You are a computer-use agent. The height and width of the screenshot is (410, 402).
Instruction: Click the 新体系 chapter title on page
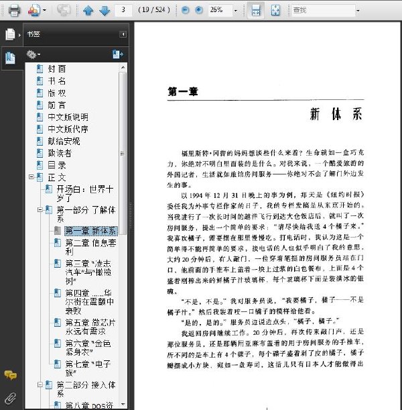336,114
